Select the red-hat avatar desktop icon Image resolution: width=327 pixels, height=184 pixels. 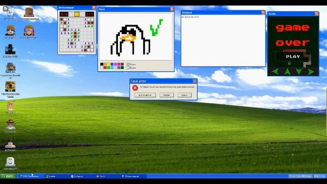click(10, 126)
